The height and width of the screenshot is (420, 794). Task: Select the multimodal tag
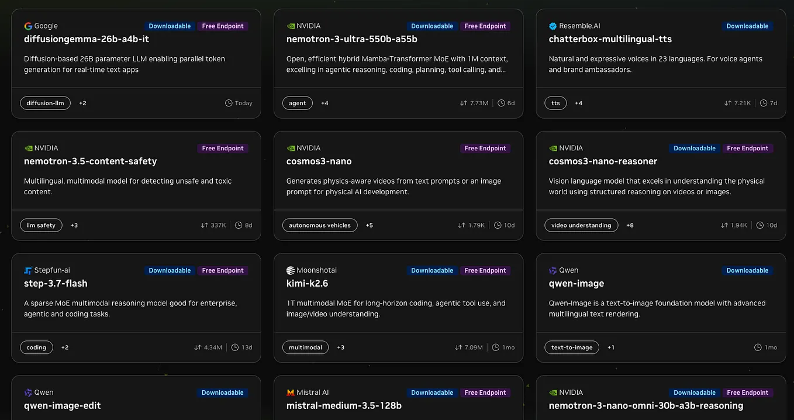point(305,347)
